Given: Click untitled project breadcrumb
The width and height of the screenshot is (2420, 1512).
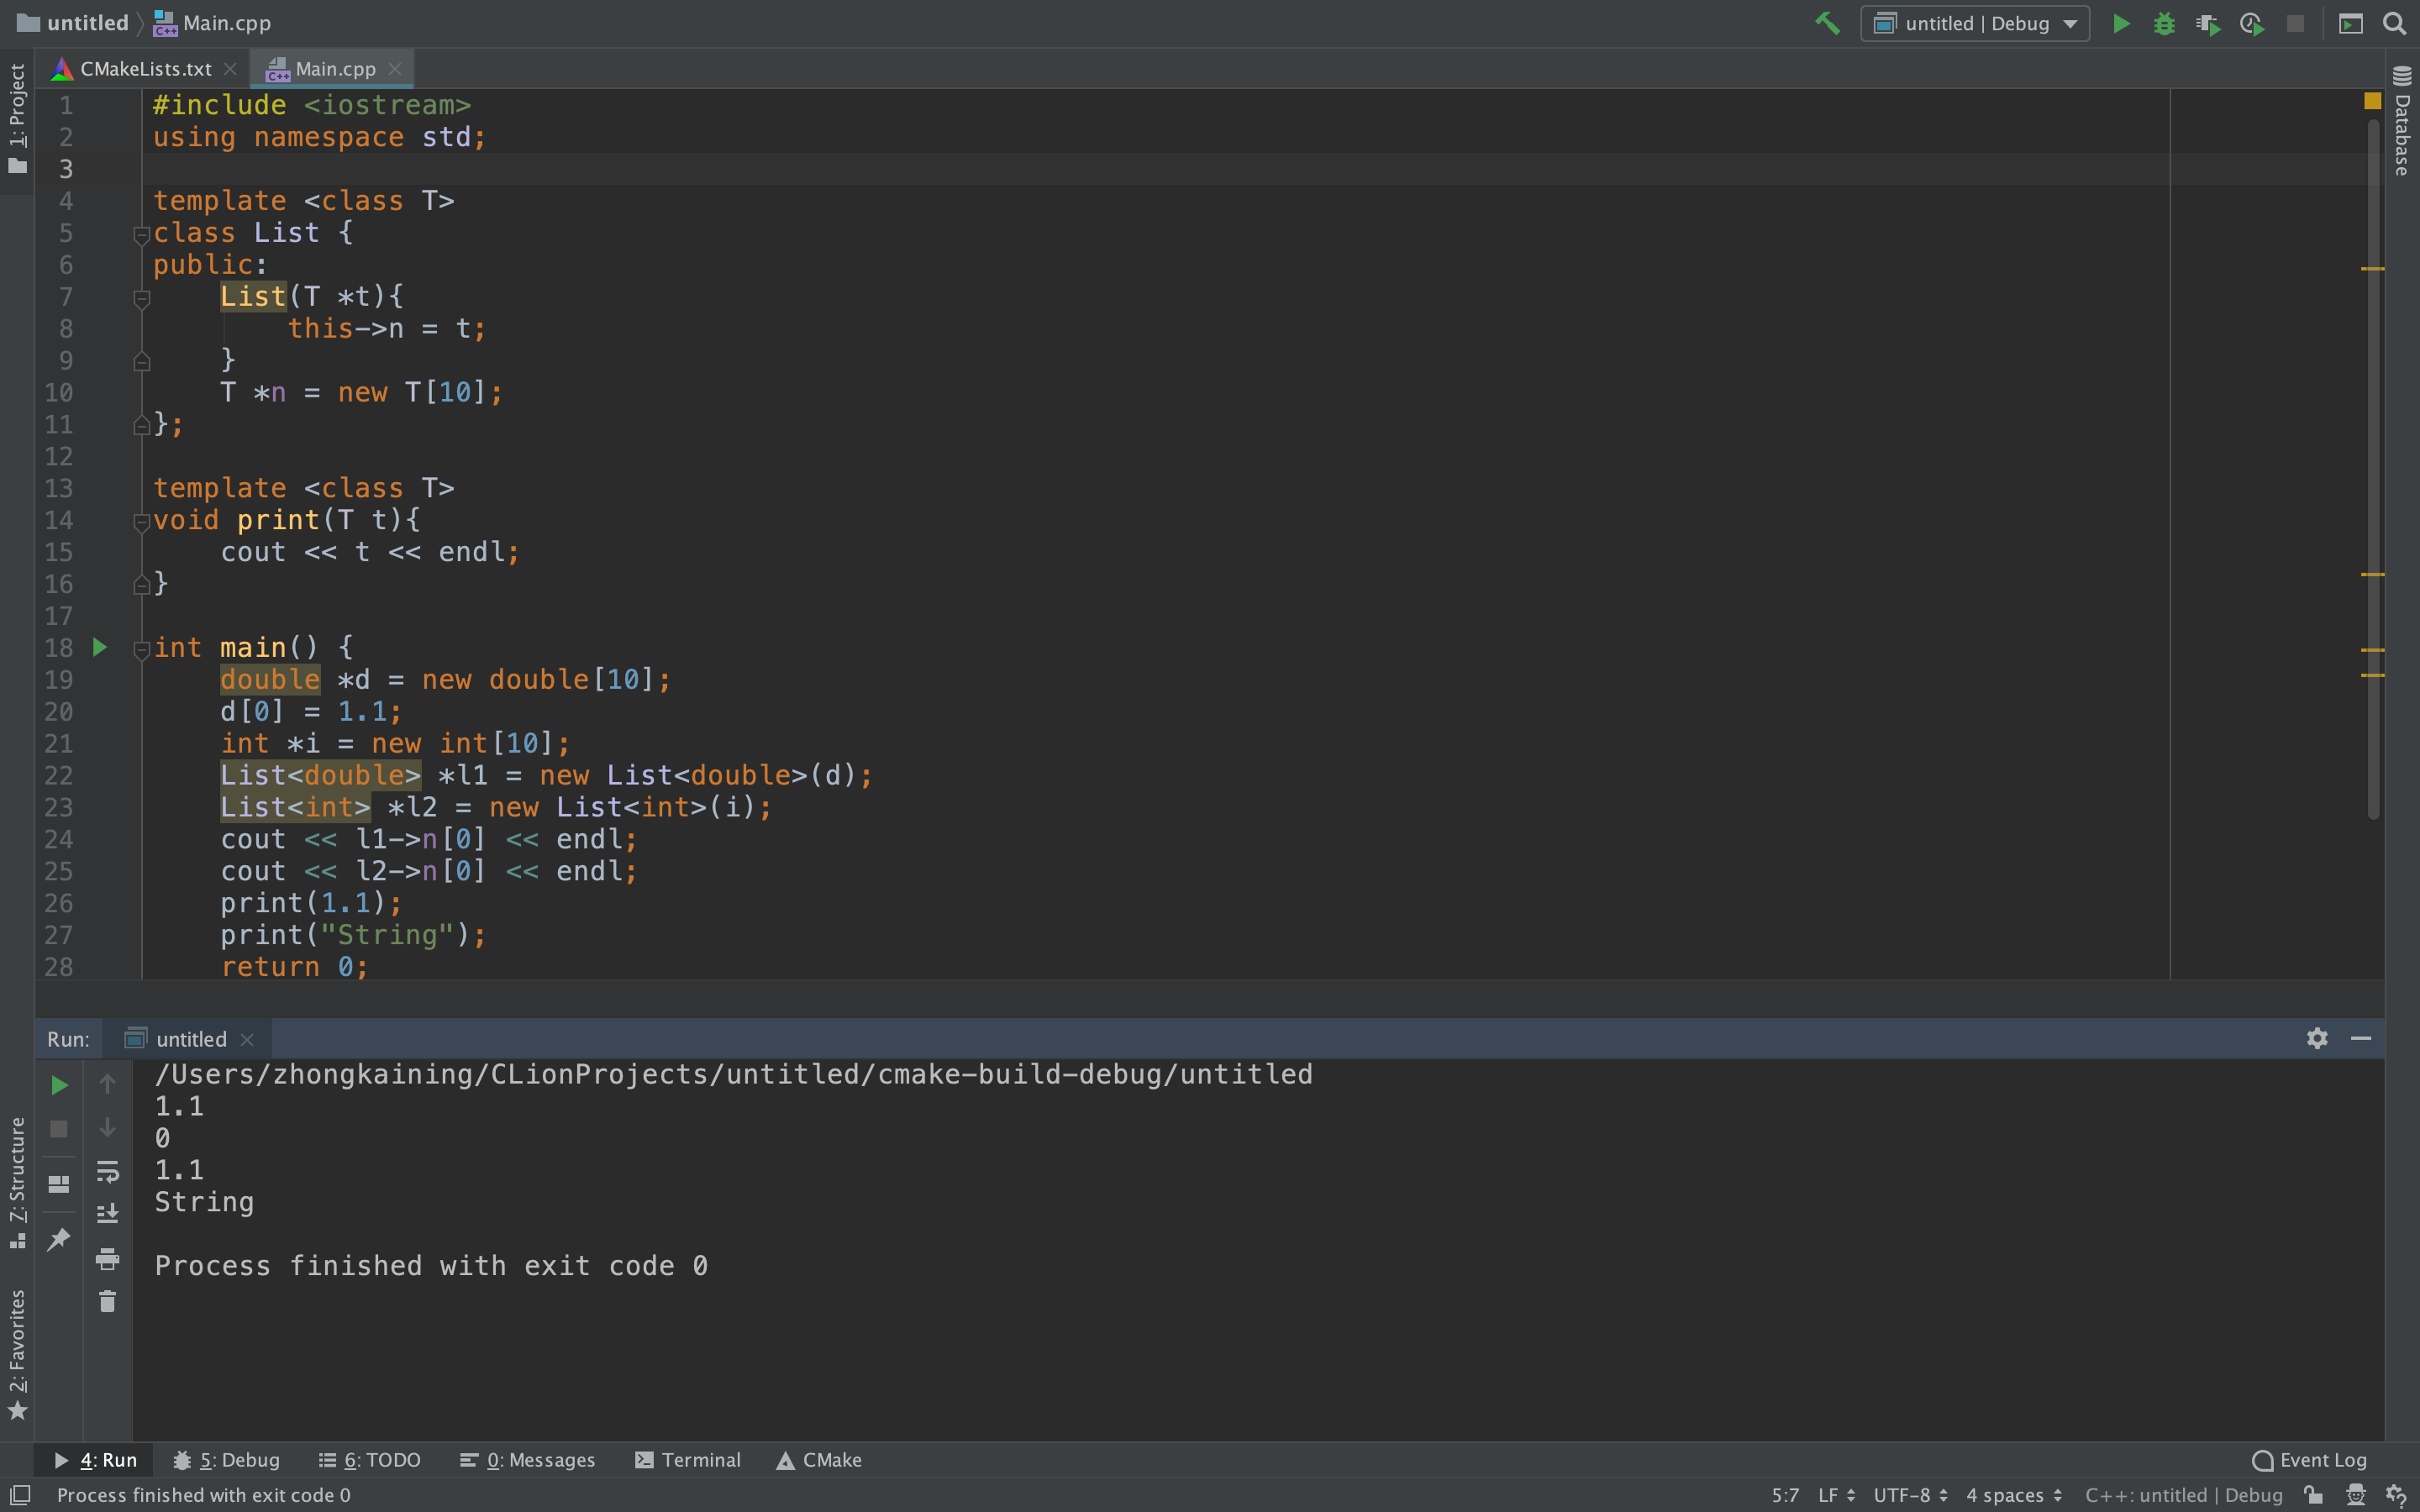Looking at the screenshot, I should pyautogui.click(x=72, y=23).
